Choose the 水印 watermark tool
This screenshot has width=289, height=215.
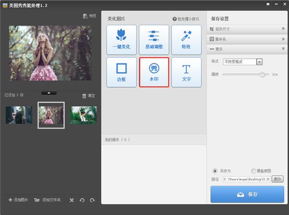pos(154,72)
